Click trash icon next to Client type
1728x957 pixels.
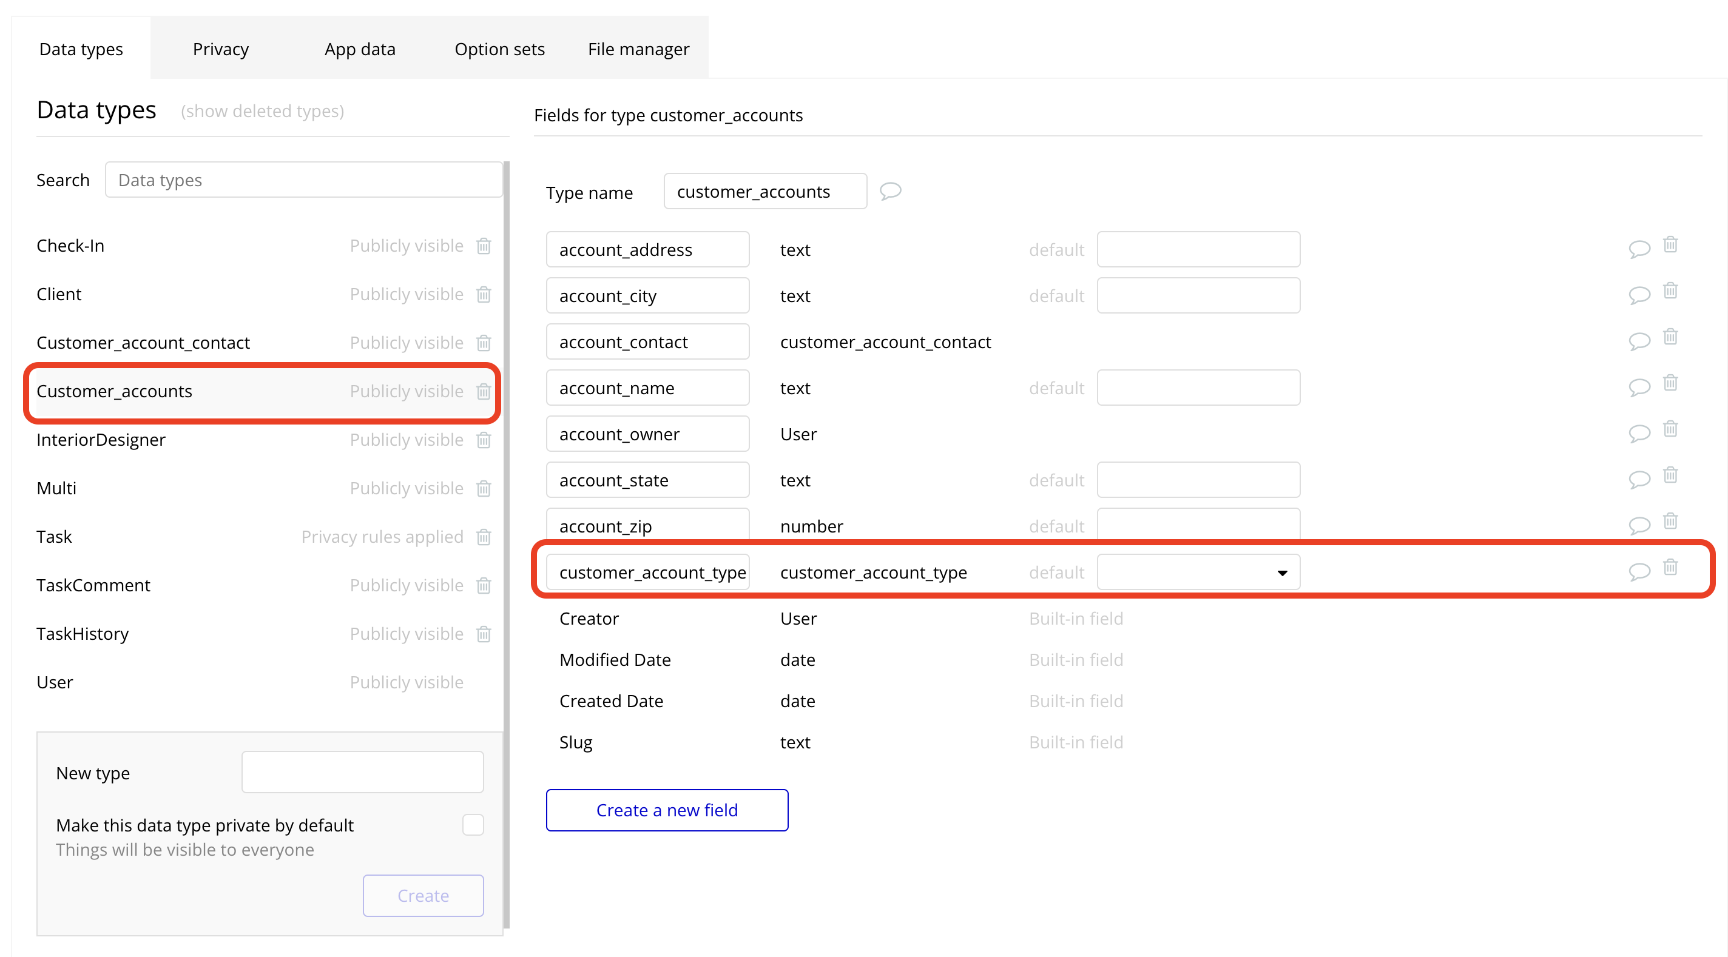coord(484,294)
